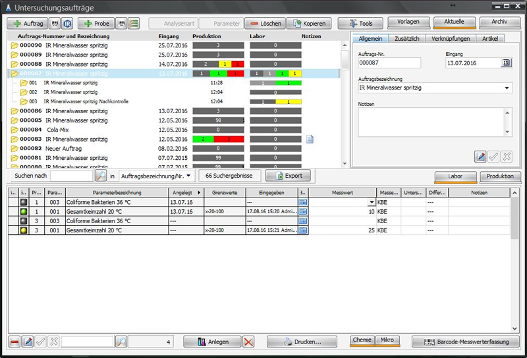
Task: Click the IR icon button beside Auftrag
Action: (67, 23)
